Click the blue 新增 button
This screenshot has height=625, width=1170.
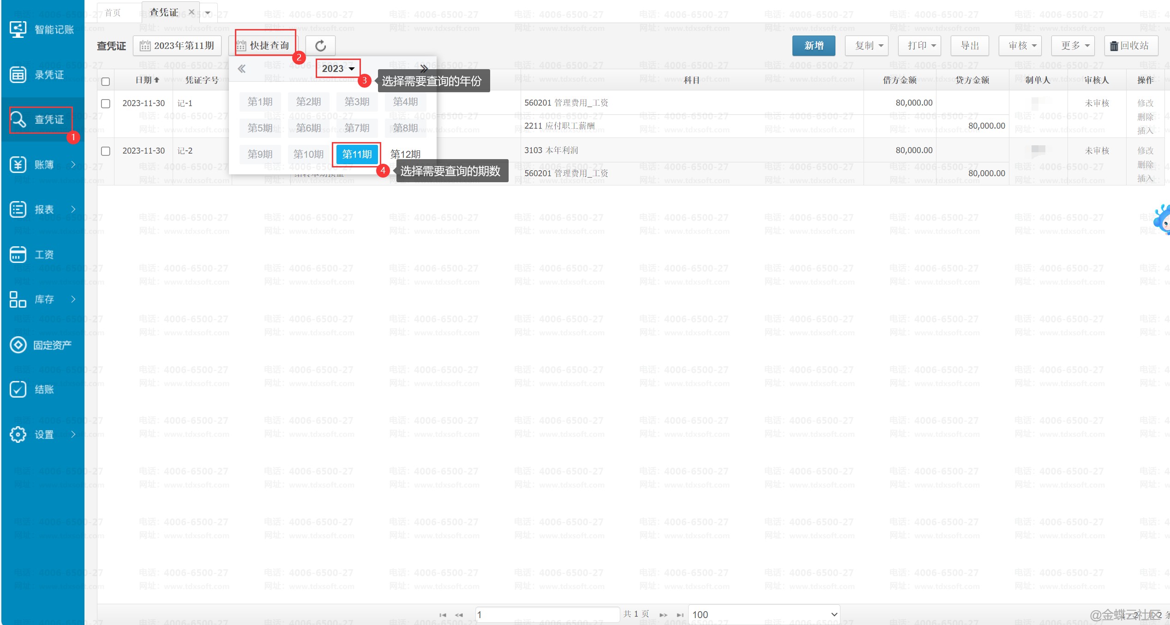tap(814, 46)
